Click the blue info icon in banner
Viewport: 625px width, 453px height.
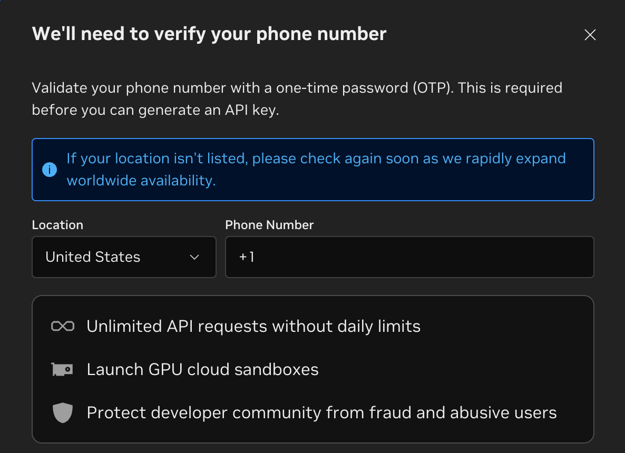click(50, 169)
